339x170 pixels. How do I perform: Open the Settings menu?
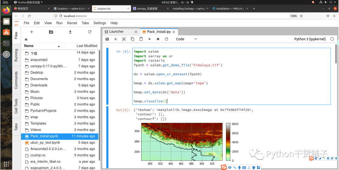point(100,23)
